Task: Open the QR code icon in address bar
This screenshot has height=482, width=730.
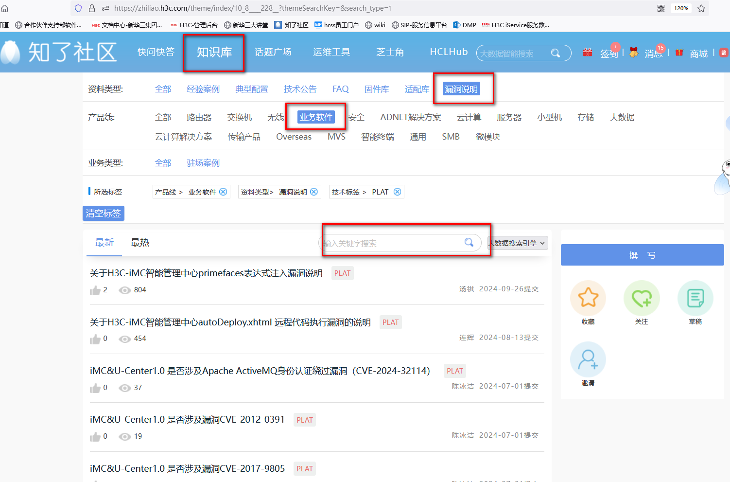Action: [661, 8]
